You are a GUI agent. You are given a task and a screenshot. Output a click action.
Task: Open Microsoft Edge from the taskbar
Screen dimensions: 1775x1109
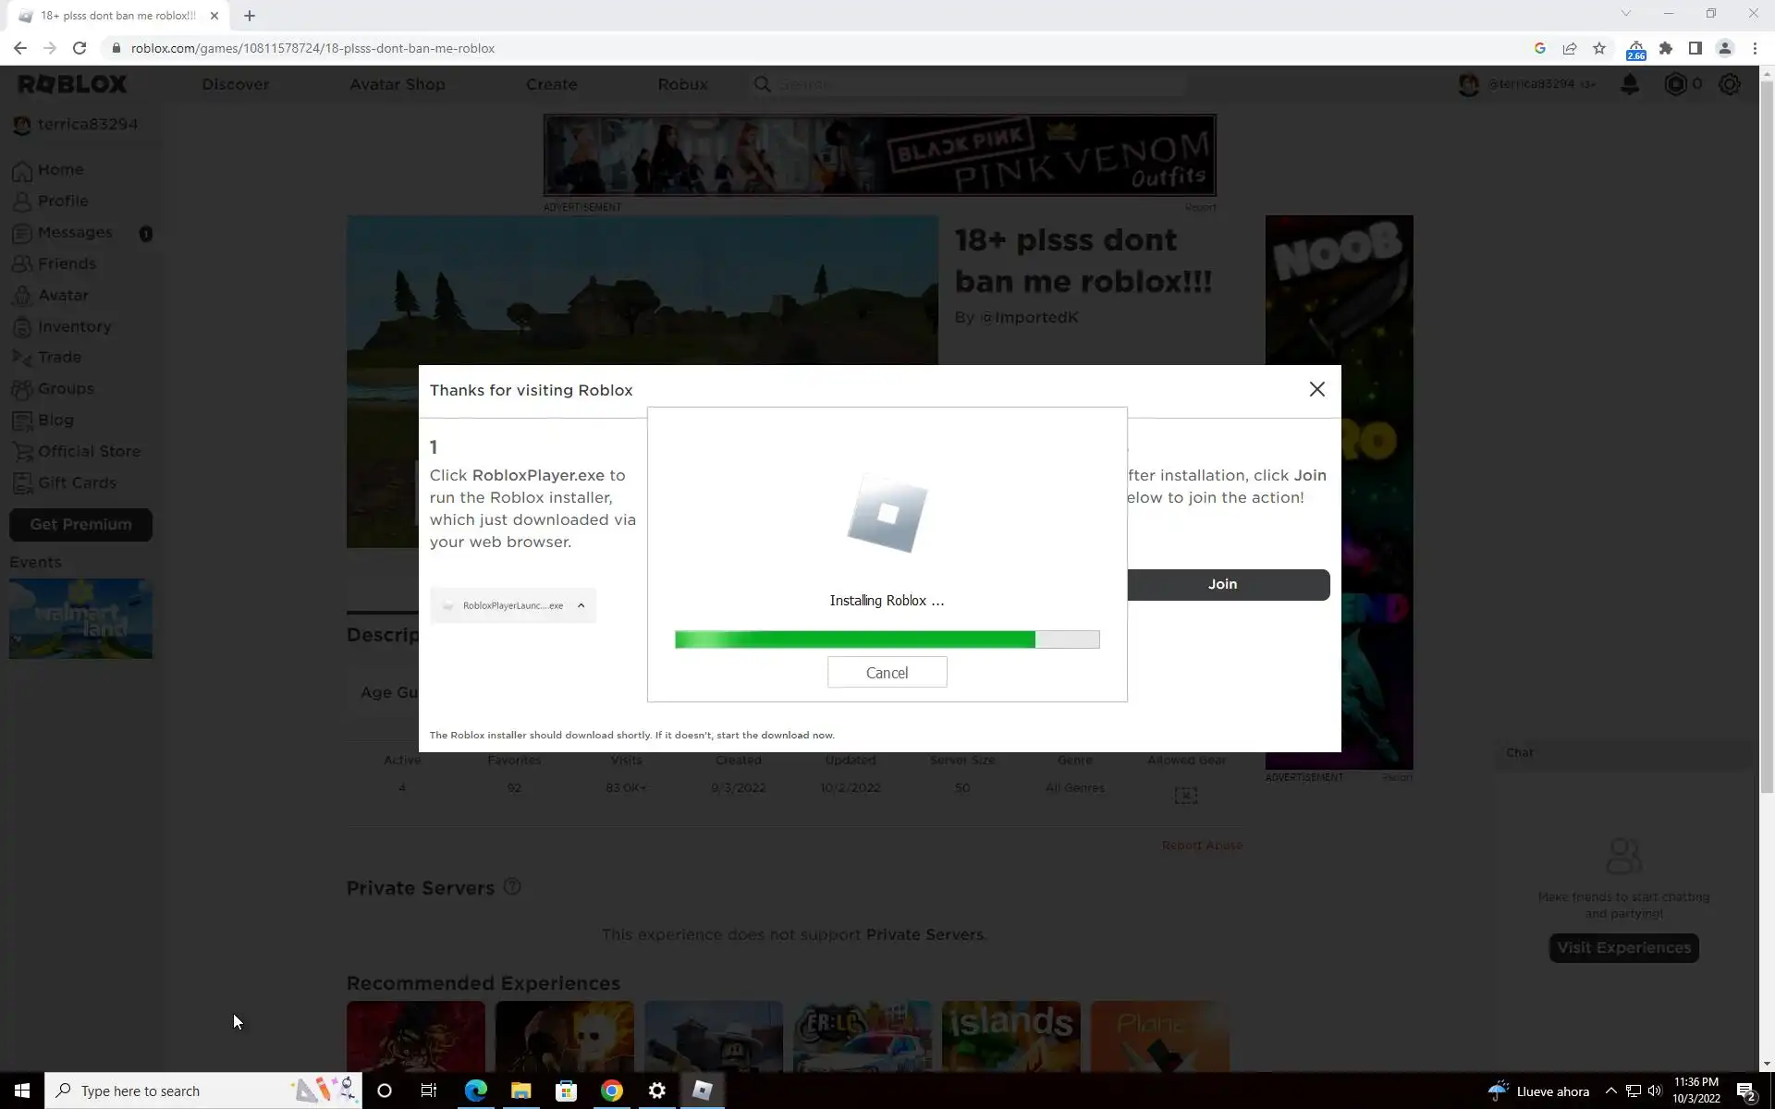pos(476,1091)
